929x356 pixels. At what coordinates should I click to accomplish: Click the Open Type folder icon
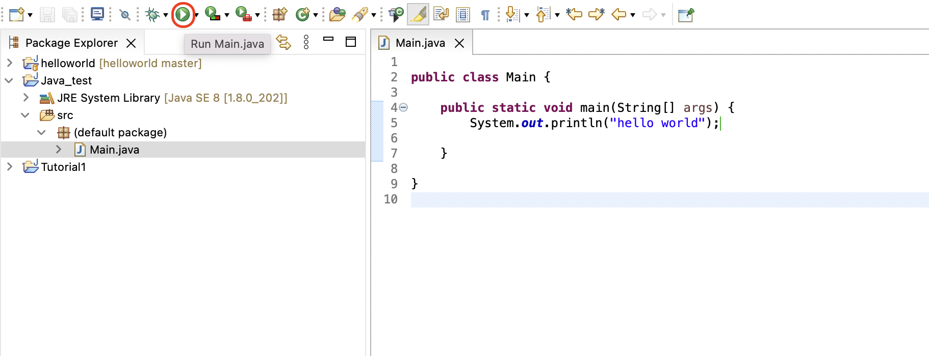tap(337, 14)
